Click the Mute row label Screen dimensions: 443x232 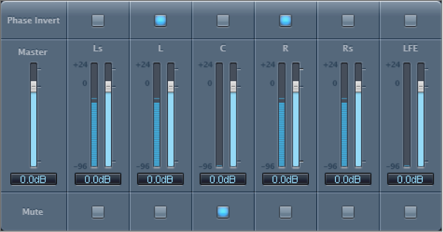pos(33,212)
